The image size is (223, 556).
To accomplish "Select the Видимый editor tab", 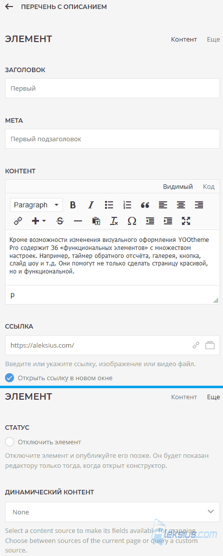I will [x=177, y=186].
